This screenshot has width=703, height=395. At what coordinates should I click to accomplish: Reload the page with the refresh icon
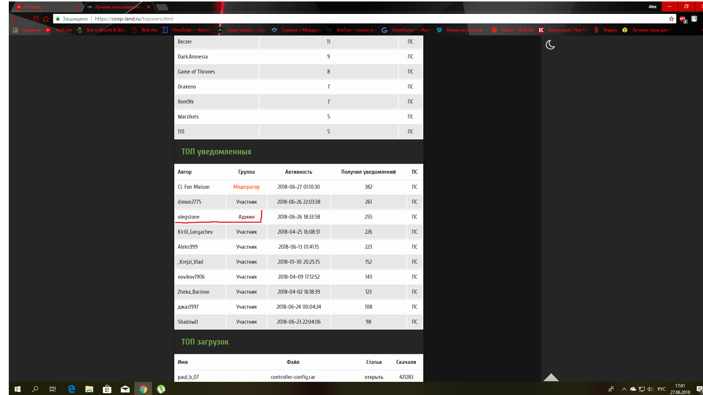pyautogui.click(x=36, y=19)
